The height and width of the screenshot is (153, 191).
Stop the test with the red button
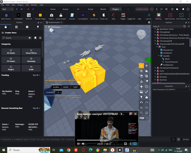pyautogui.click(x=28, y=9)
